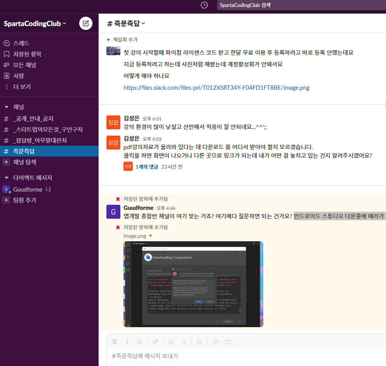The height and width of the screenshot is (366, 386).
Task: Click the avatar thumbnail of the top message
Action: point(113,51)
